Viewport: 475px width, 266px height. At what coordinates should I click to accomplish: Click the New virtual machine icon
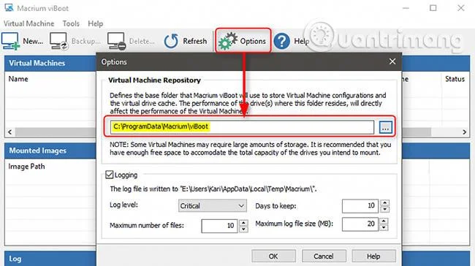[10, 41]
